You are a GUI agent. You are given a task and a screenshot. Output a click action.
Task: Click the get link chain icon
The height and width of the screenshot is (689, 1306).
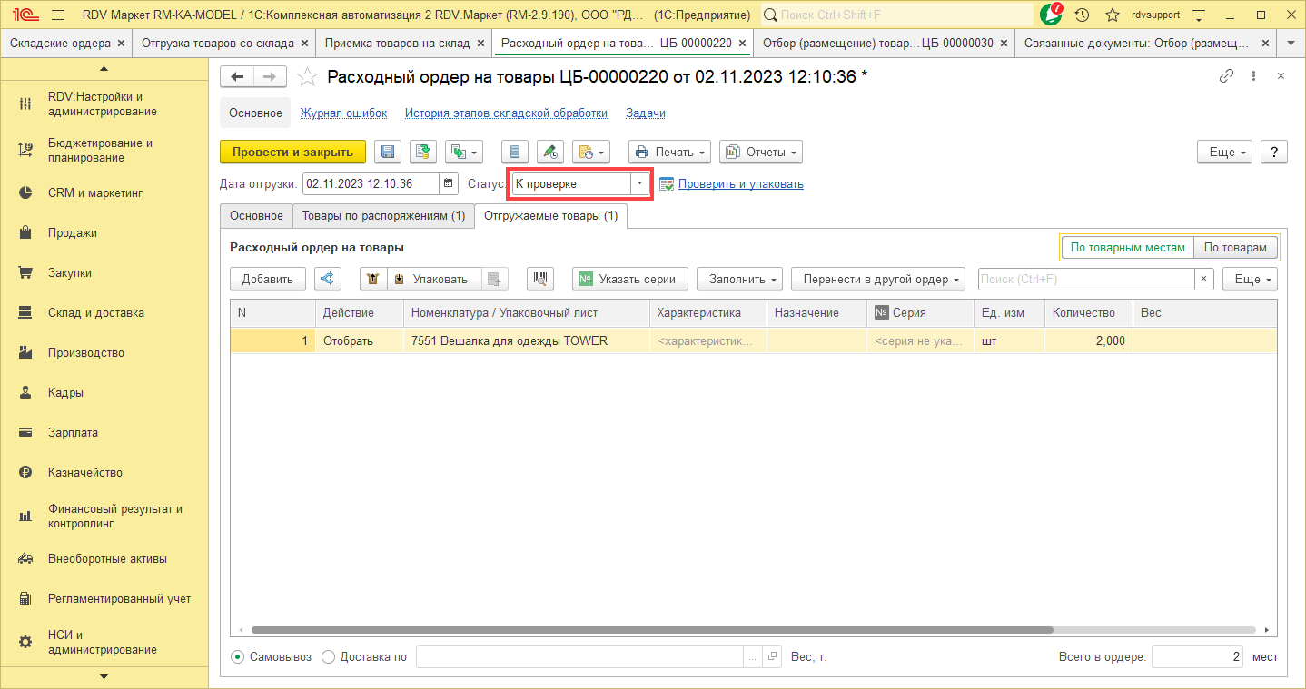coord(1226,76)
